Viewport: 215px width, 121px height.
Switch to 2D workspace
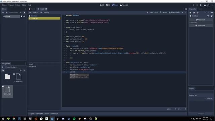(x=102, y=5)
